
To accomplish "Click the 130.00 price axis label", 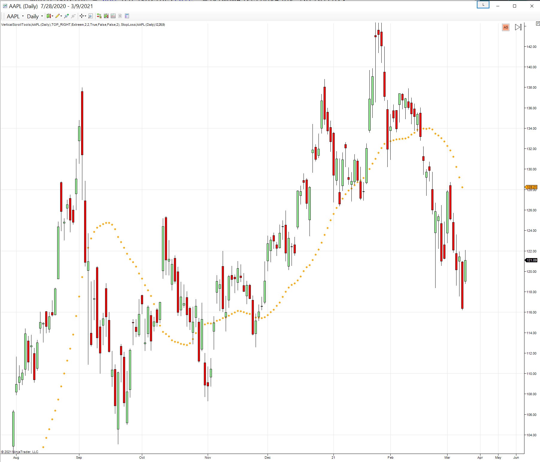I will [532, 169].
